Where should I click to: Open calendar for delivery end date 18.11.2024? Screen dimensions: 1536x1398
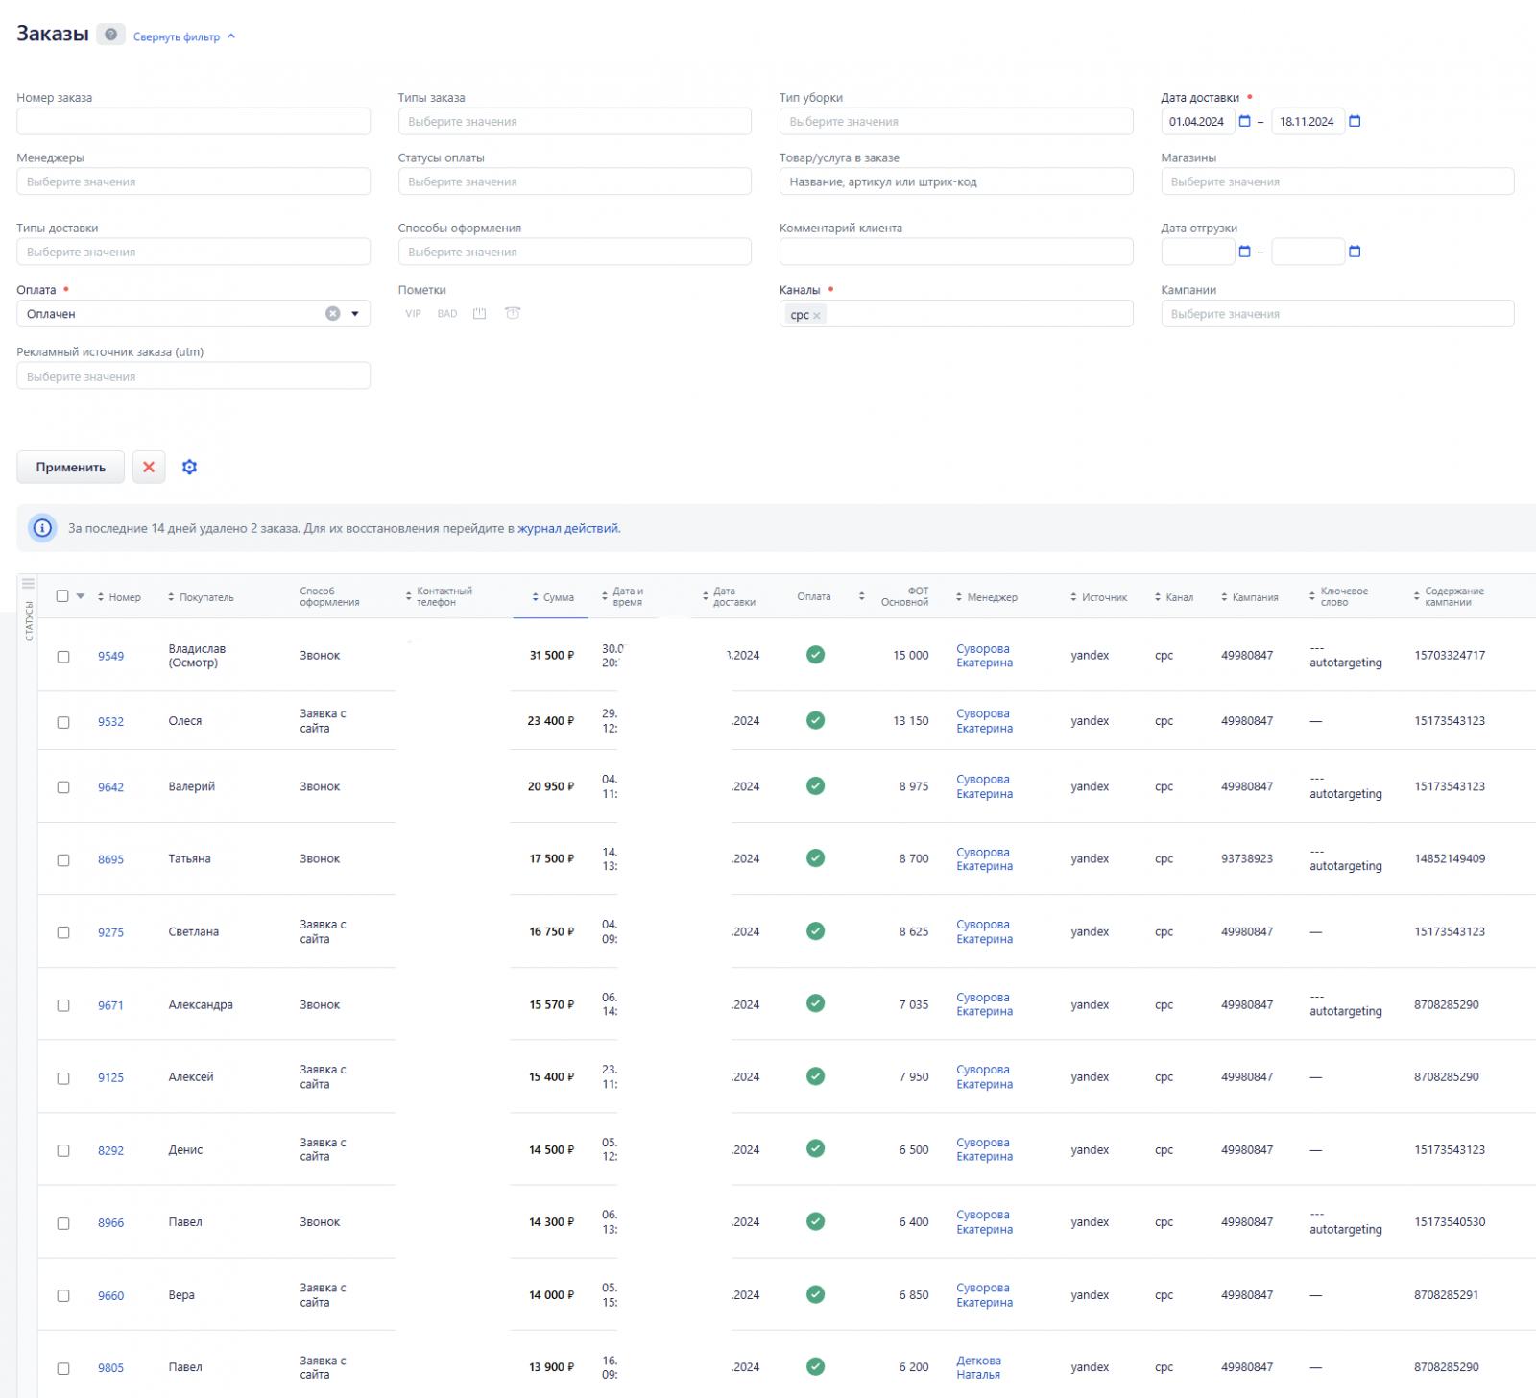pyautogui.click(x=1355, y=121)
